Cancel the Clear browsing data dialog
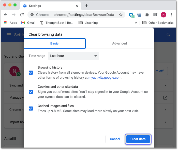The width and height of the screenshot is (178, 150). tap(115, 139)
